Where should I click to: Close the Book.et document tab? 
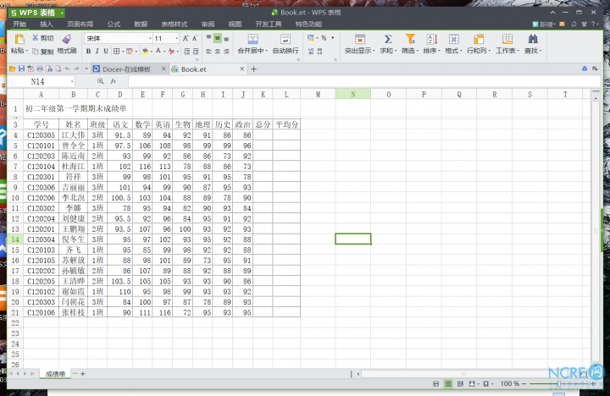(242, 69)
